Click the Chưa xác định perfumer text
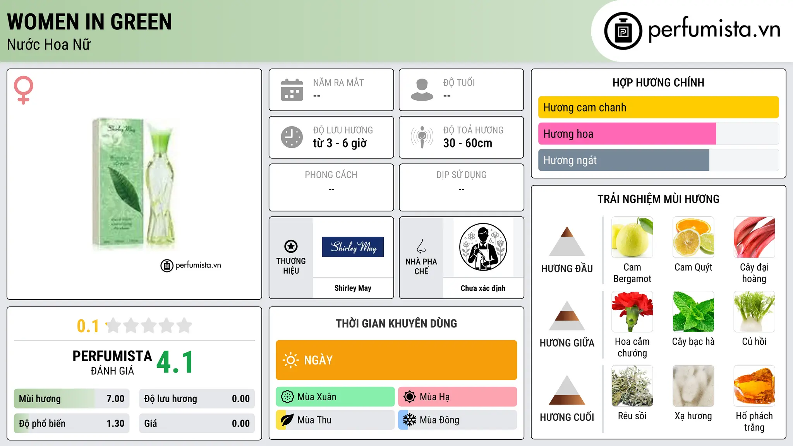This screenshot has height=446, width=793. pos(483,288)
